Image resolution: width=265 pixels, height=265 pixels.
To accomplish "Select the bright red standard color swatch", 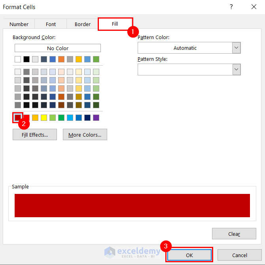I will point(27,117).
